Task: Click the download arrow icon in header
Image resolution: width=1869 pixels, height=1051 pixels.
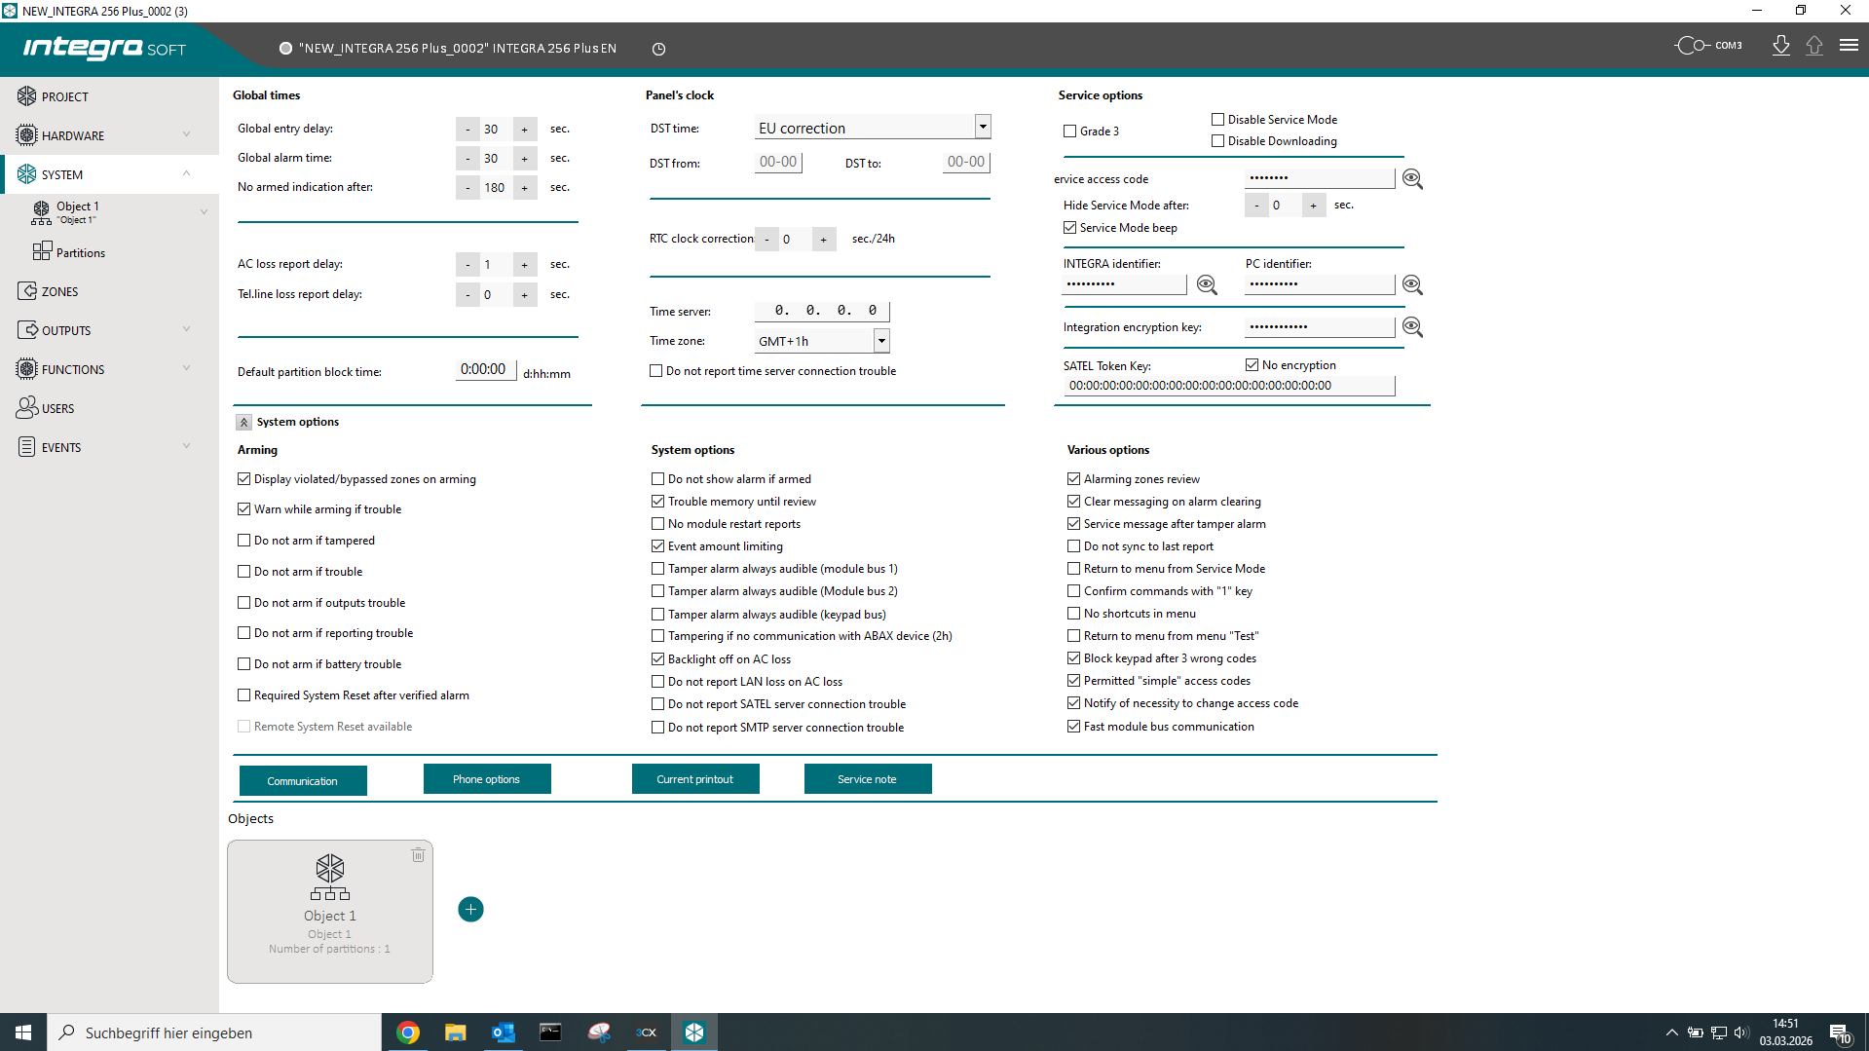Action: (1780, 46)
